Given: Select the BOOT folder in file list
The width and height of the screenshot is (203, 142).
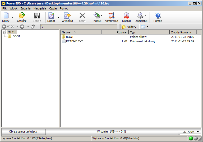Looking at the screenshot, I should coord(70,37).
